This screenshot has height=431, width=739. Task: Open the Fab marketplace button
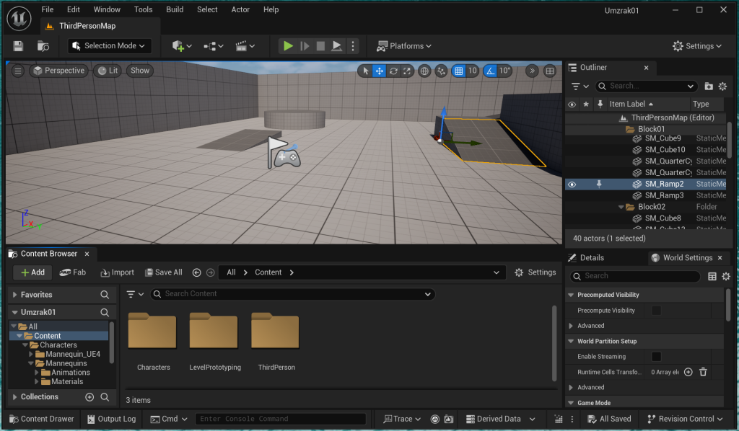coord(73,272)
